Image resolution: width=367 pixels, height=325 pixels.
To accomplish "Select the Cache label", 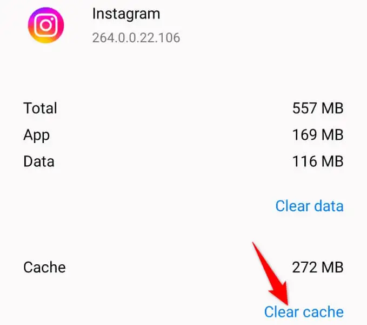I will pos(44,268).
